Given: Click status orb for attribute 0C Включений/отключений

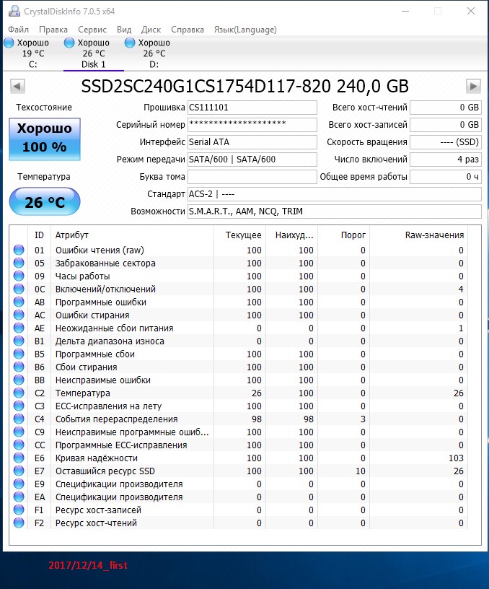Looking at the screenshot, I should pyautogui.click(x=19, y=289).
